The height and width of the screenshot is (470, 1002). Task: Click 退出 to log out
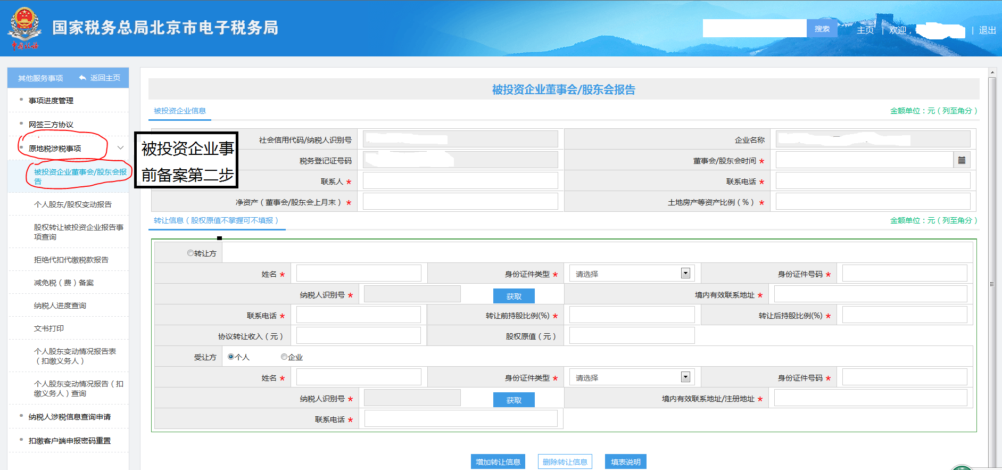pos(988,30)
